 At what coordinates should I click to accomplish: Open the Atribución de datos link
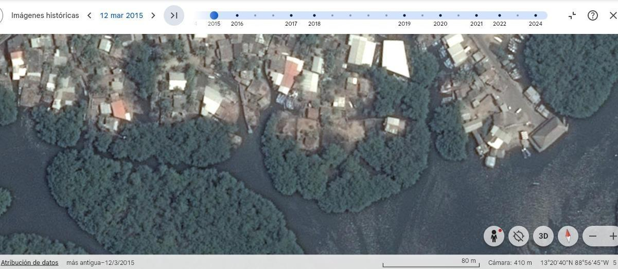click(29, 262)
